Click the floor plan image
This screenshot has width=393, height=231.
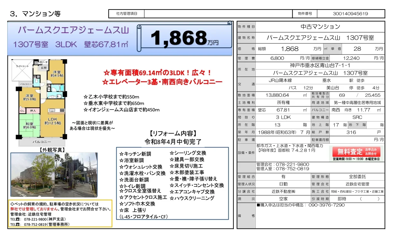pyautogui.click(x=38, y=102)
